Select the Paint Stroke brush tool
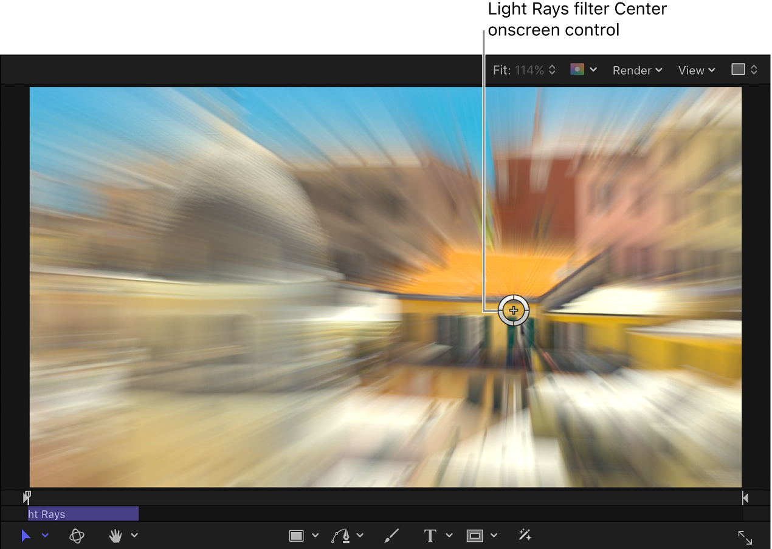 pos(391,536)
